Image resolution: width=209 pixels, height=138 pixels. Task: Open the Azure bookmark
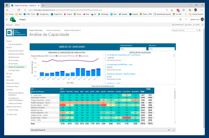pyautogui.click(x=77, y=14)
